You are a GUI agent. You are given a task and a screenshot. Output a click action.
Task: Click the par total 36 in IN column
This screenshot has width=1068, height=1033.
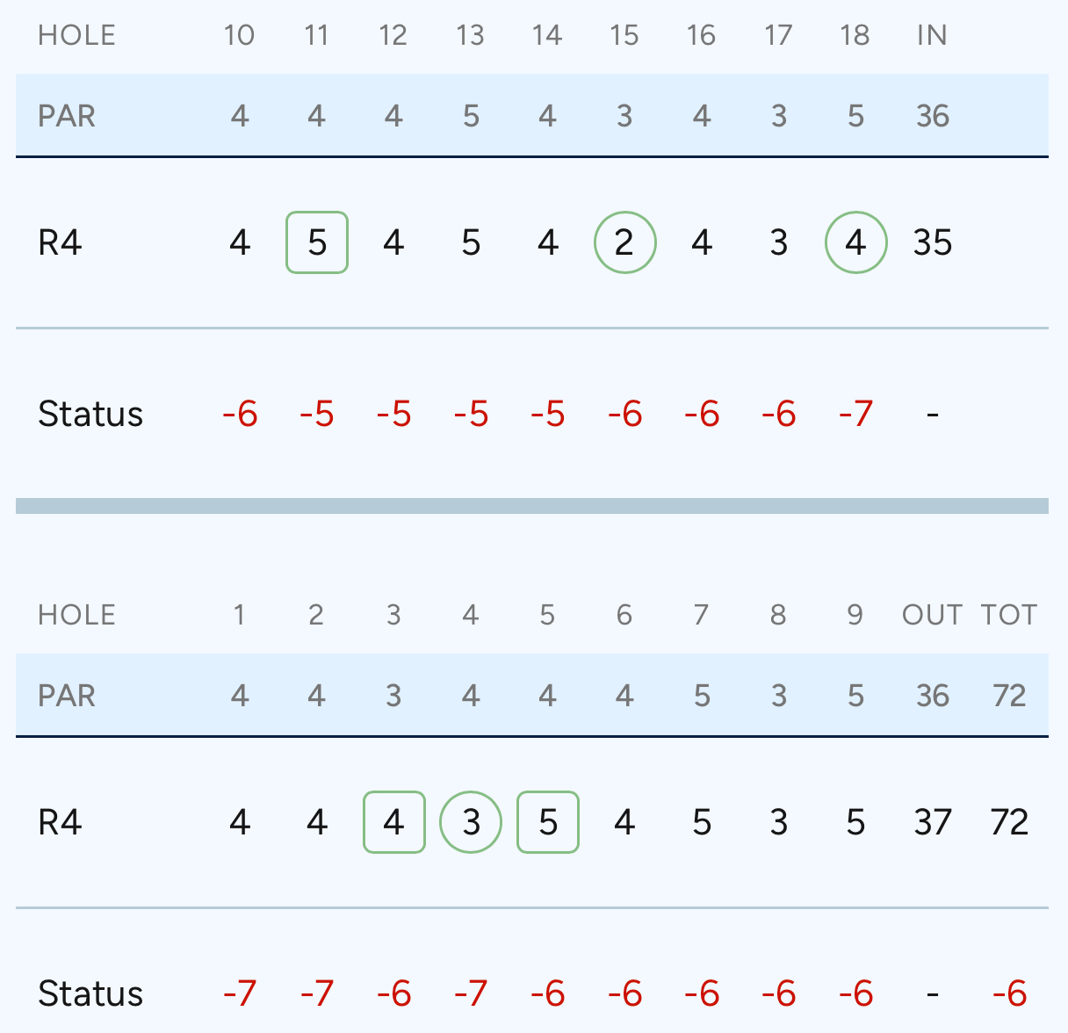click(932, 116)
